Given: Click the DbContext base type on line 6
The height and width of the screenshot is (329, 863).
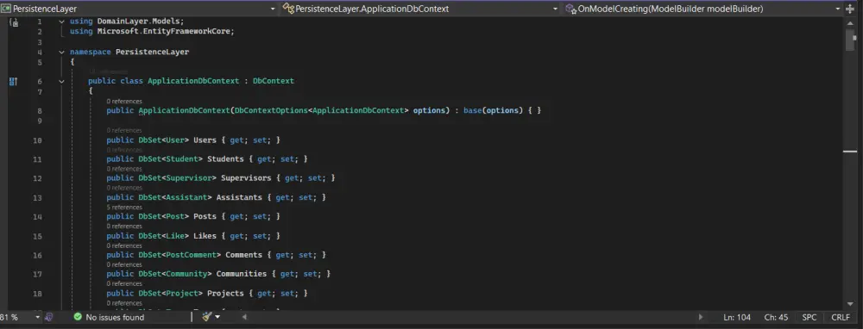Looking at the screenshot, I should coord(274,81).
